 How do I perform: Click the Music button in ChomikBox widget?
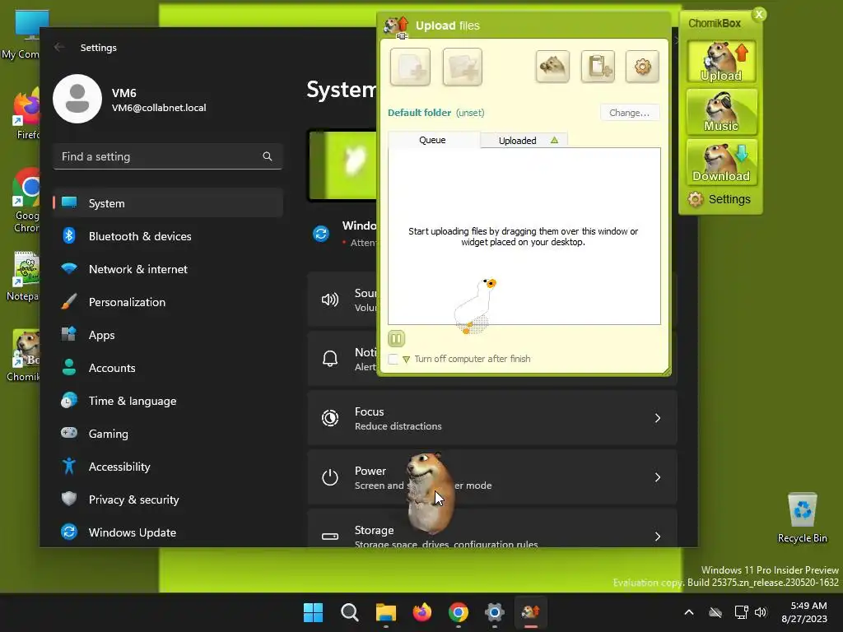coord(721,112)
